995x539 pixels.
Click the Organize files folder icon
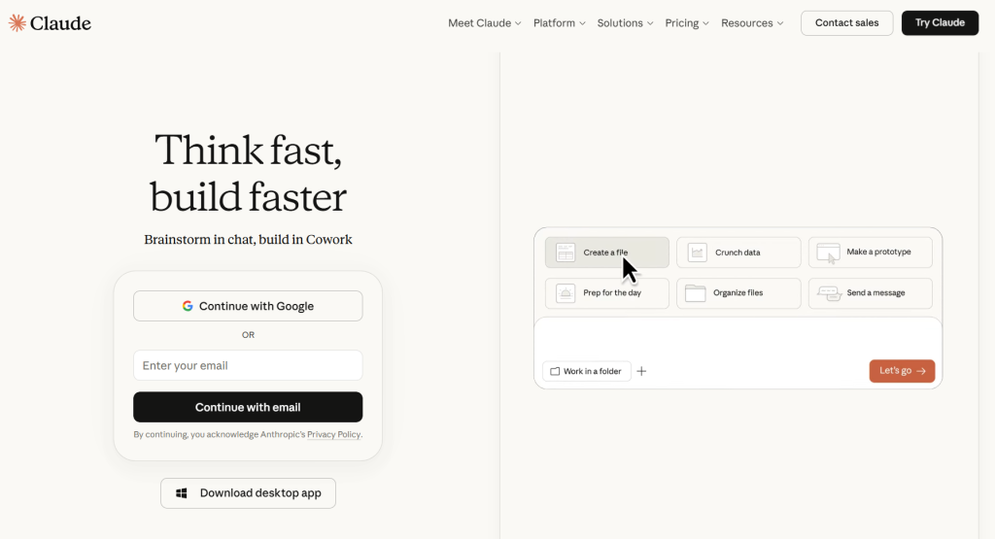(695, 293)
